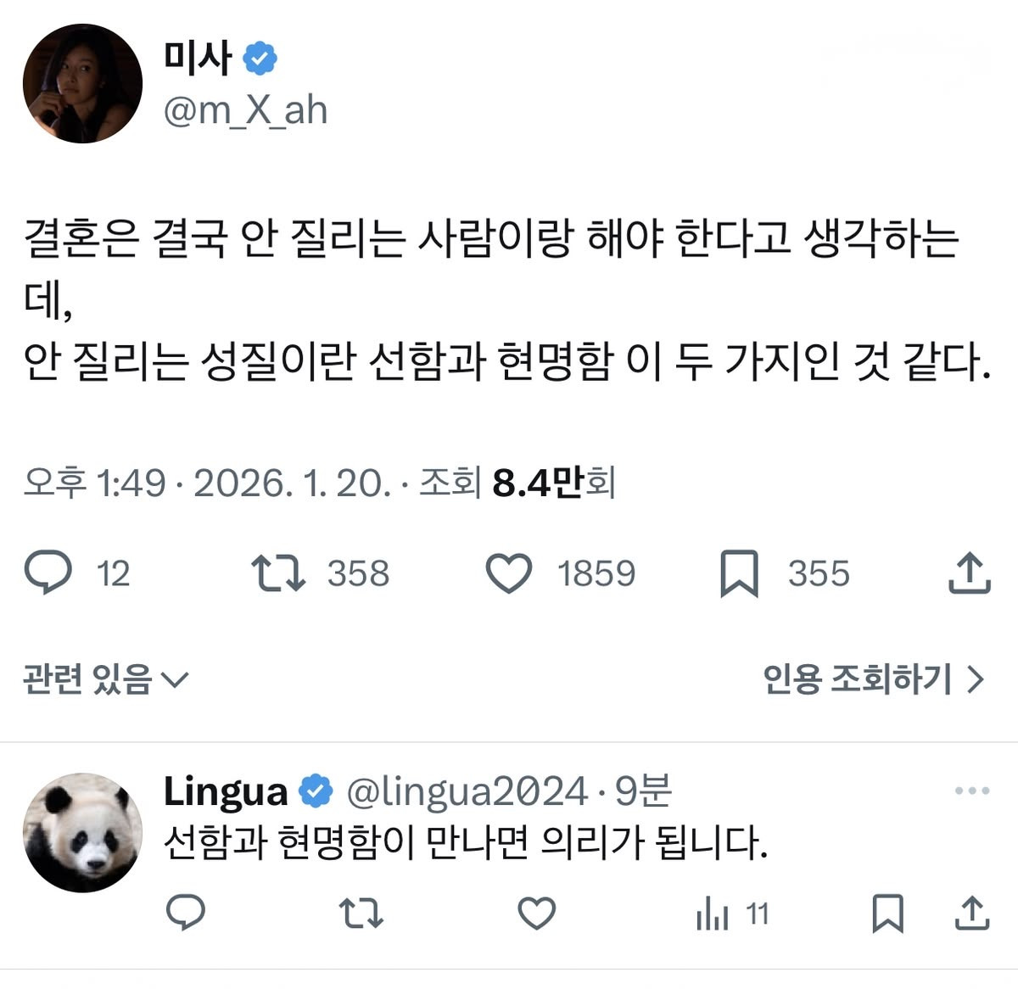1018x989 pixels.
Task: Open Lingua's panda profile picture
Action: pos(82,832)
